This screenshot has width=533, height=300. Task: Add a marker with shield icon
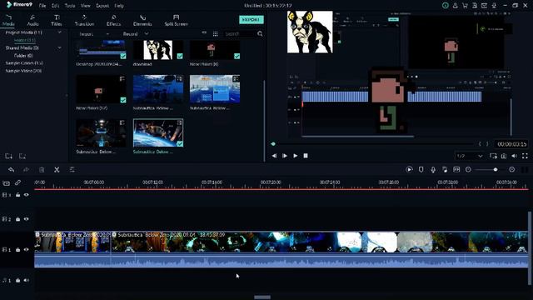(421, 169)
